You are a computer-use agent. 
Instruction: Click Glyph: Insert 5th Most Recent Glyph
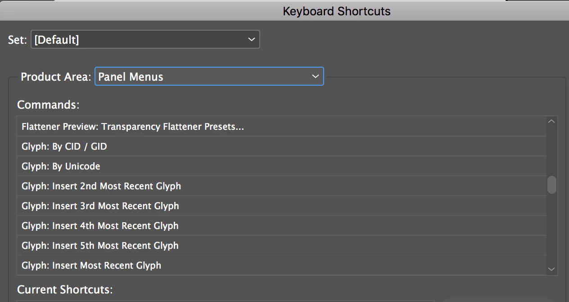tap(100, 246)
